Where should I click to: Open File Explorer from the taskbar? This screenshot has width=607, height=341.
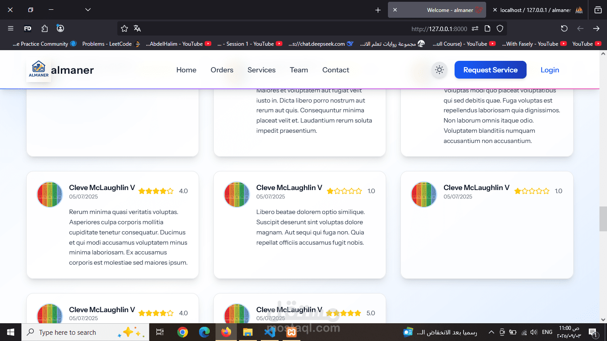click(248, 332)
